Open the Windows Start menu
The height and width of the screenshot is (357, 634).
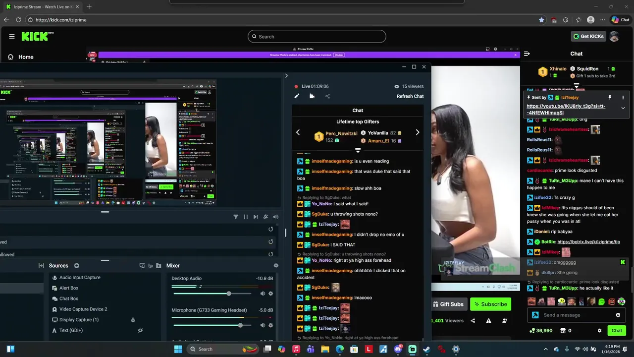(178, 349)
